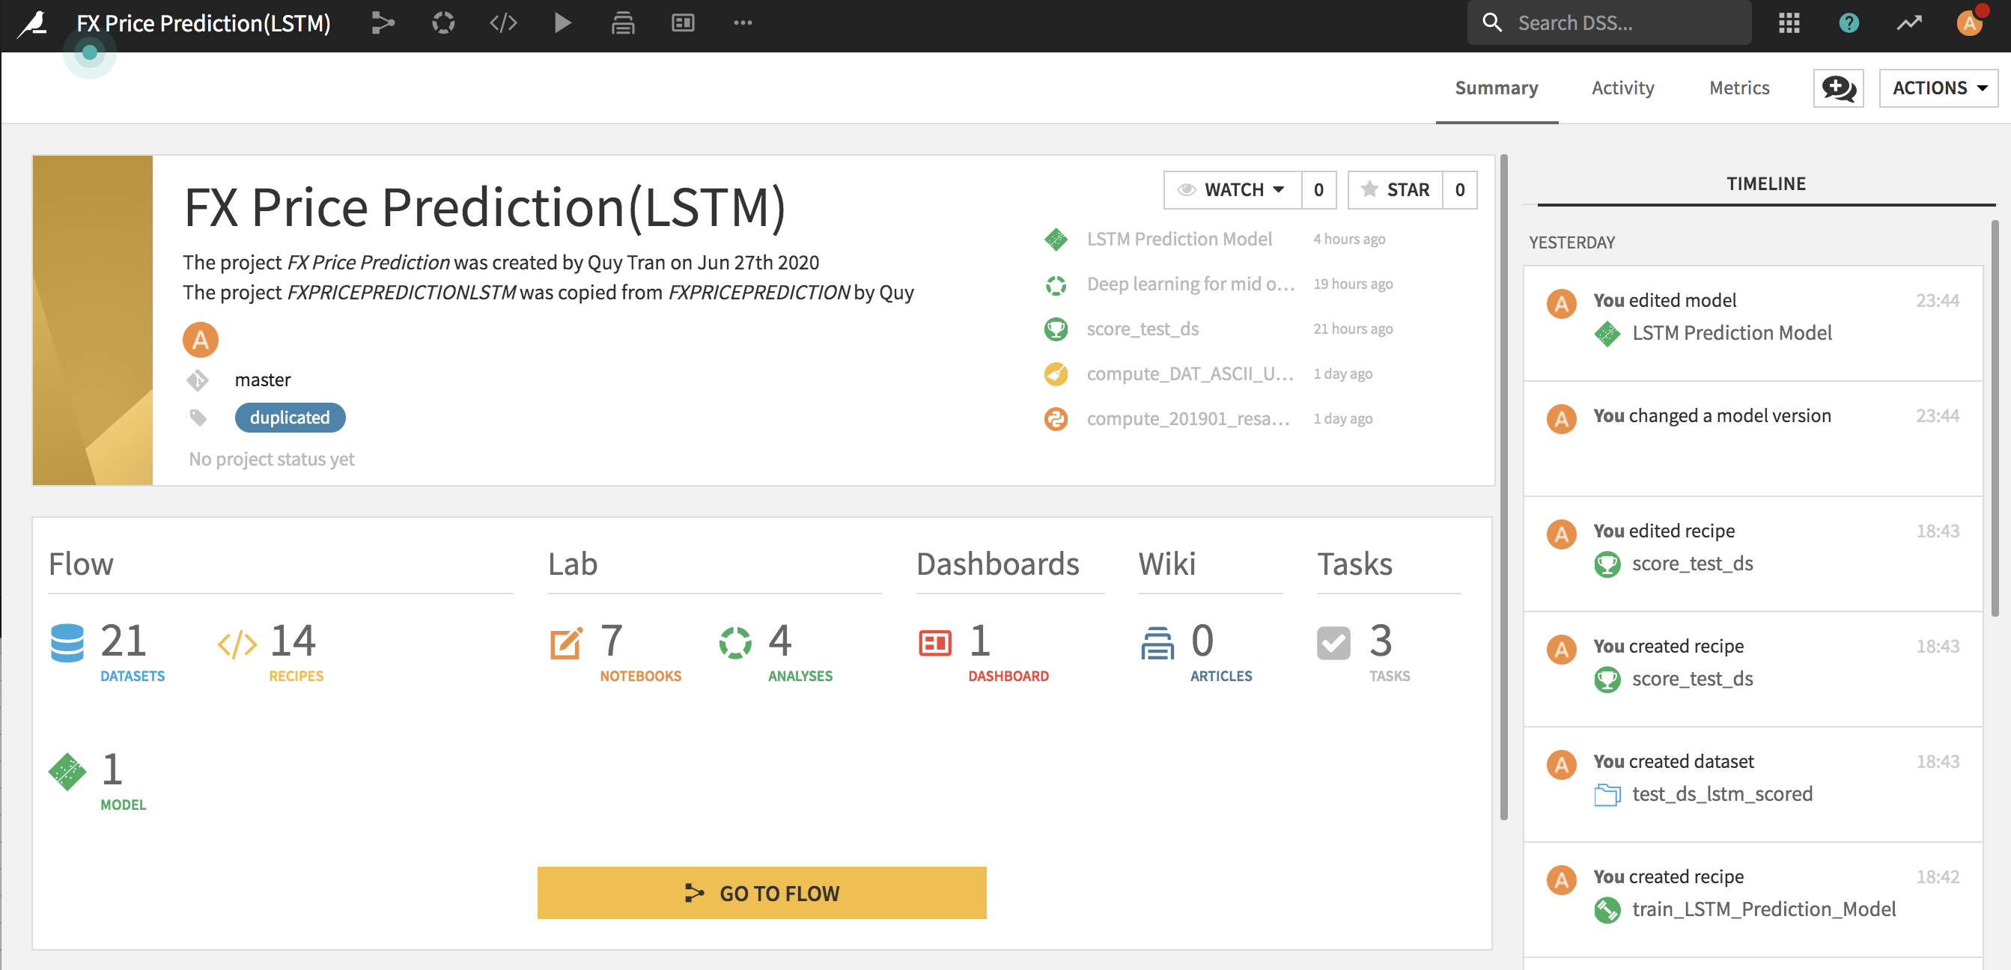Click the Jobs play icon in top bar
2011x970 pixels.
562,22
